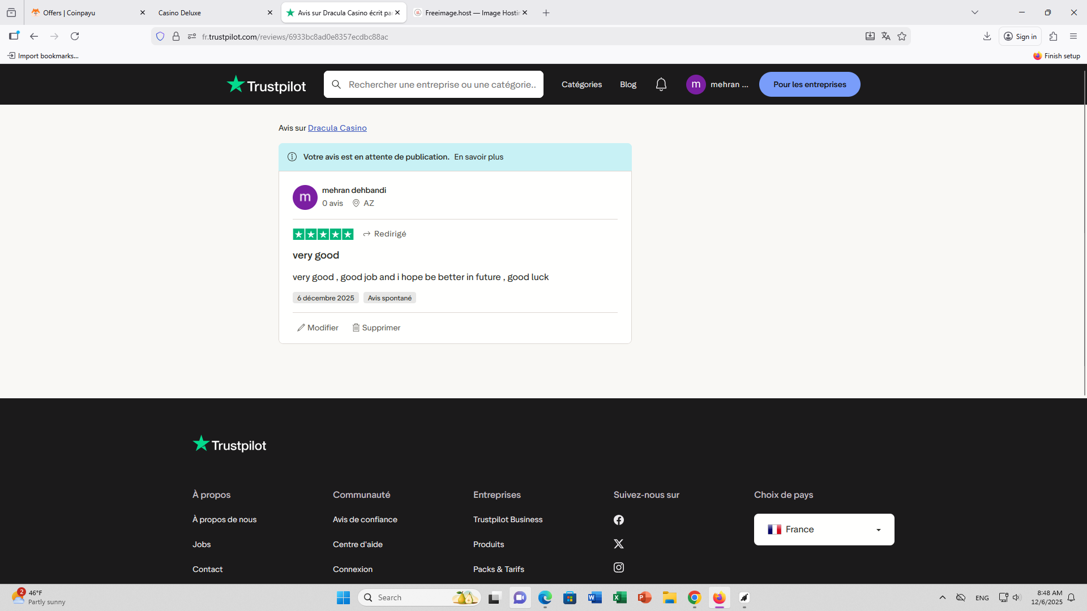Open the Facebook icon in footer
This screenshot has height=611, width=1087.
(x=619, y=520)
